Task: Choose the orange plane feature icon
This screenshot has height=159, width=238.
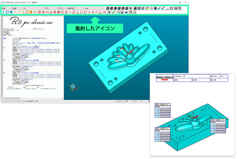Action: pos(23,12)
